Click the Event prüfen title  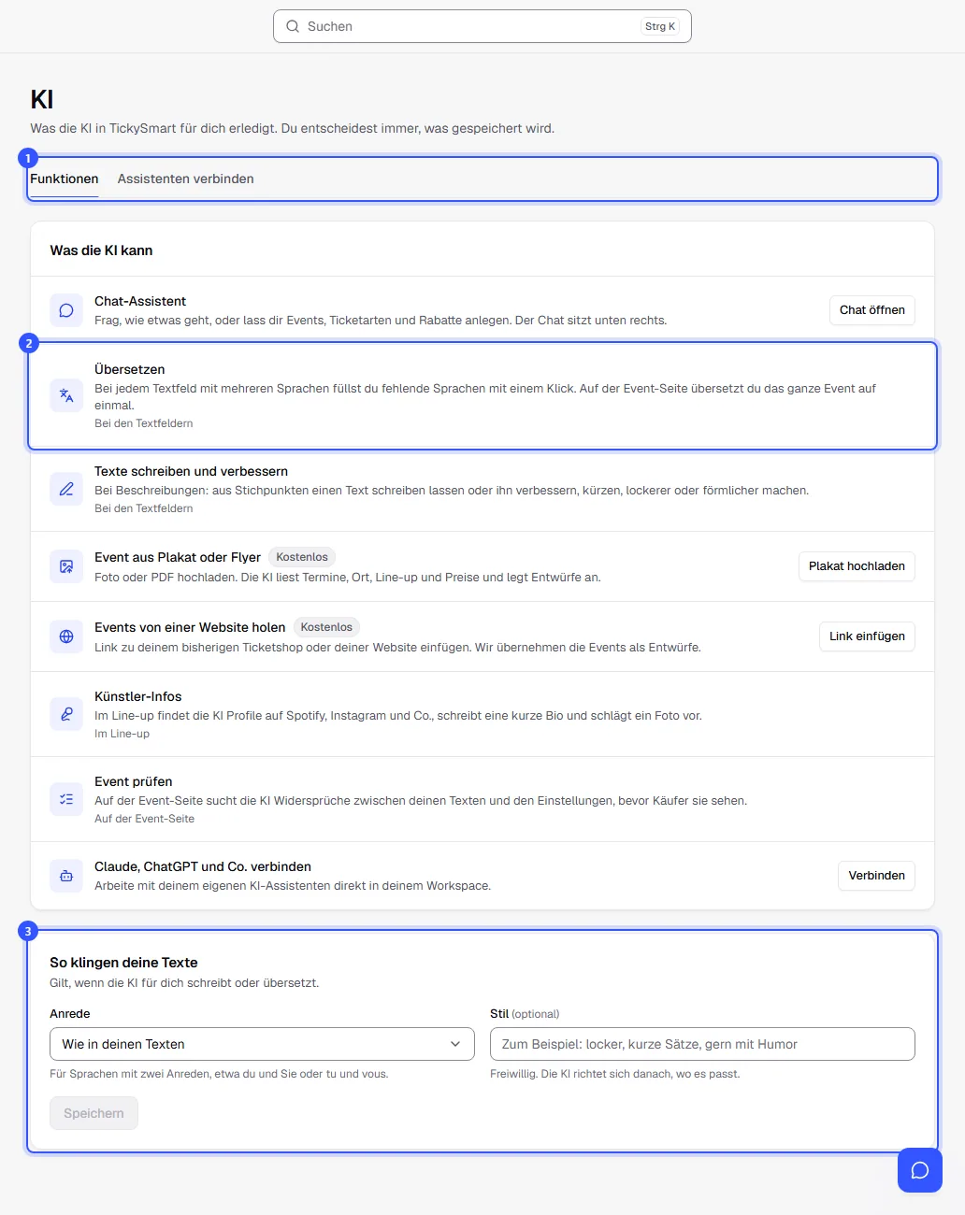click(134, 781)
